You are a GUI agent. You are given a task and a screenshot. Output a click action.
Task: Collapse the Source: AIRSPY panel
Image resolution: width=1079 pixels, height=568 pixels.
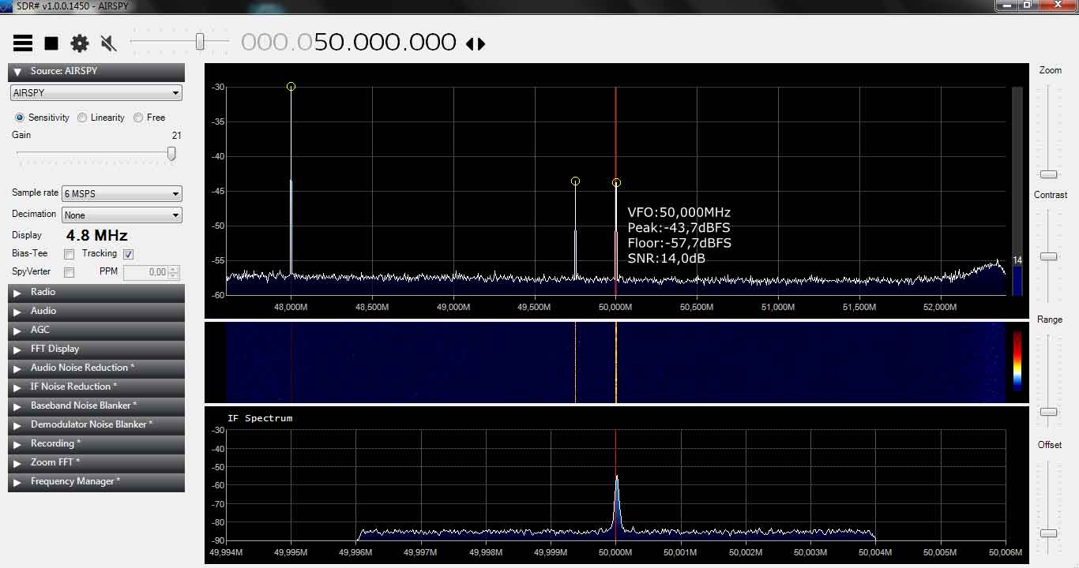pyautogui.click(x=96, y=71)
